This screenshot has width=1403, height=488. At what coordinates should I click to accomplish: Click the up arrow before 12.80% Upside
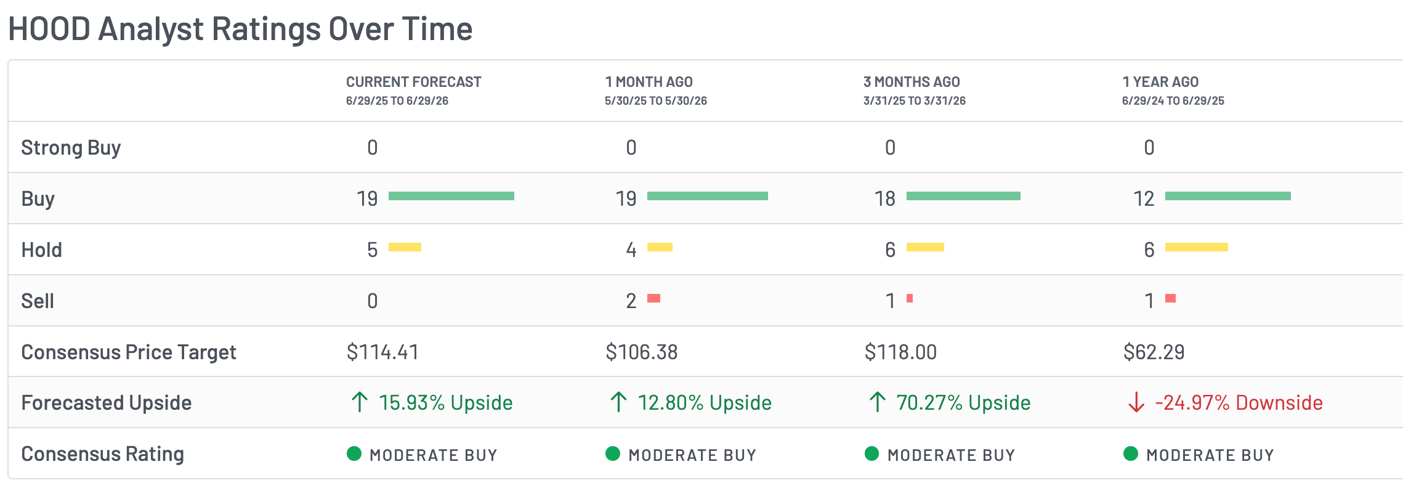pos(618,402)
